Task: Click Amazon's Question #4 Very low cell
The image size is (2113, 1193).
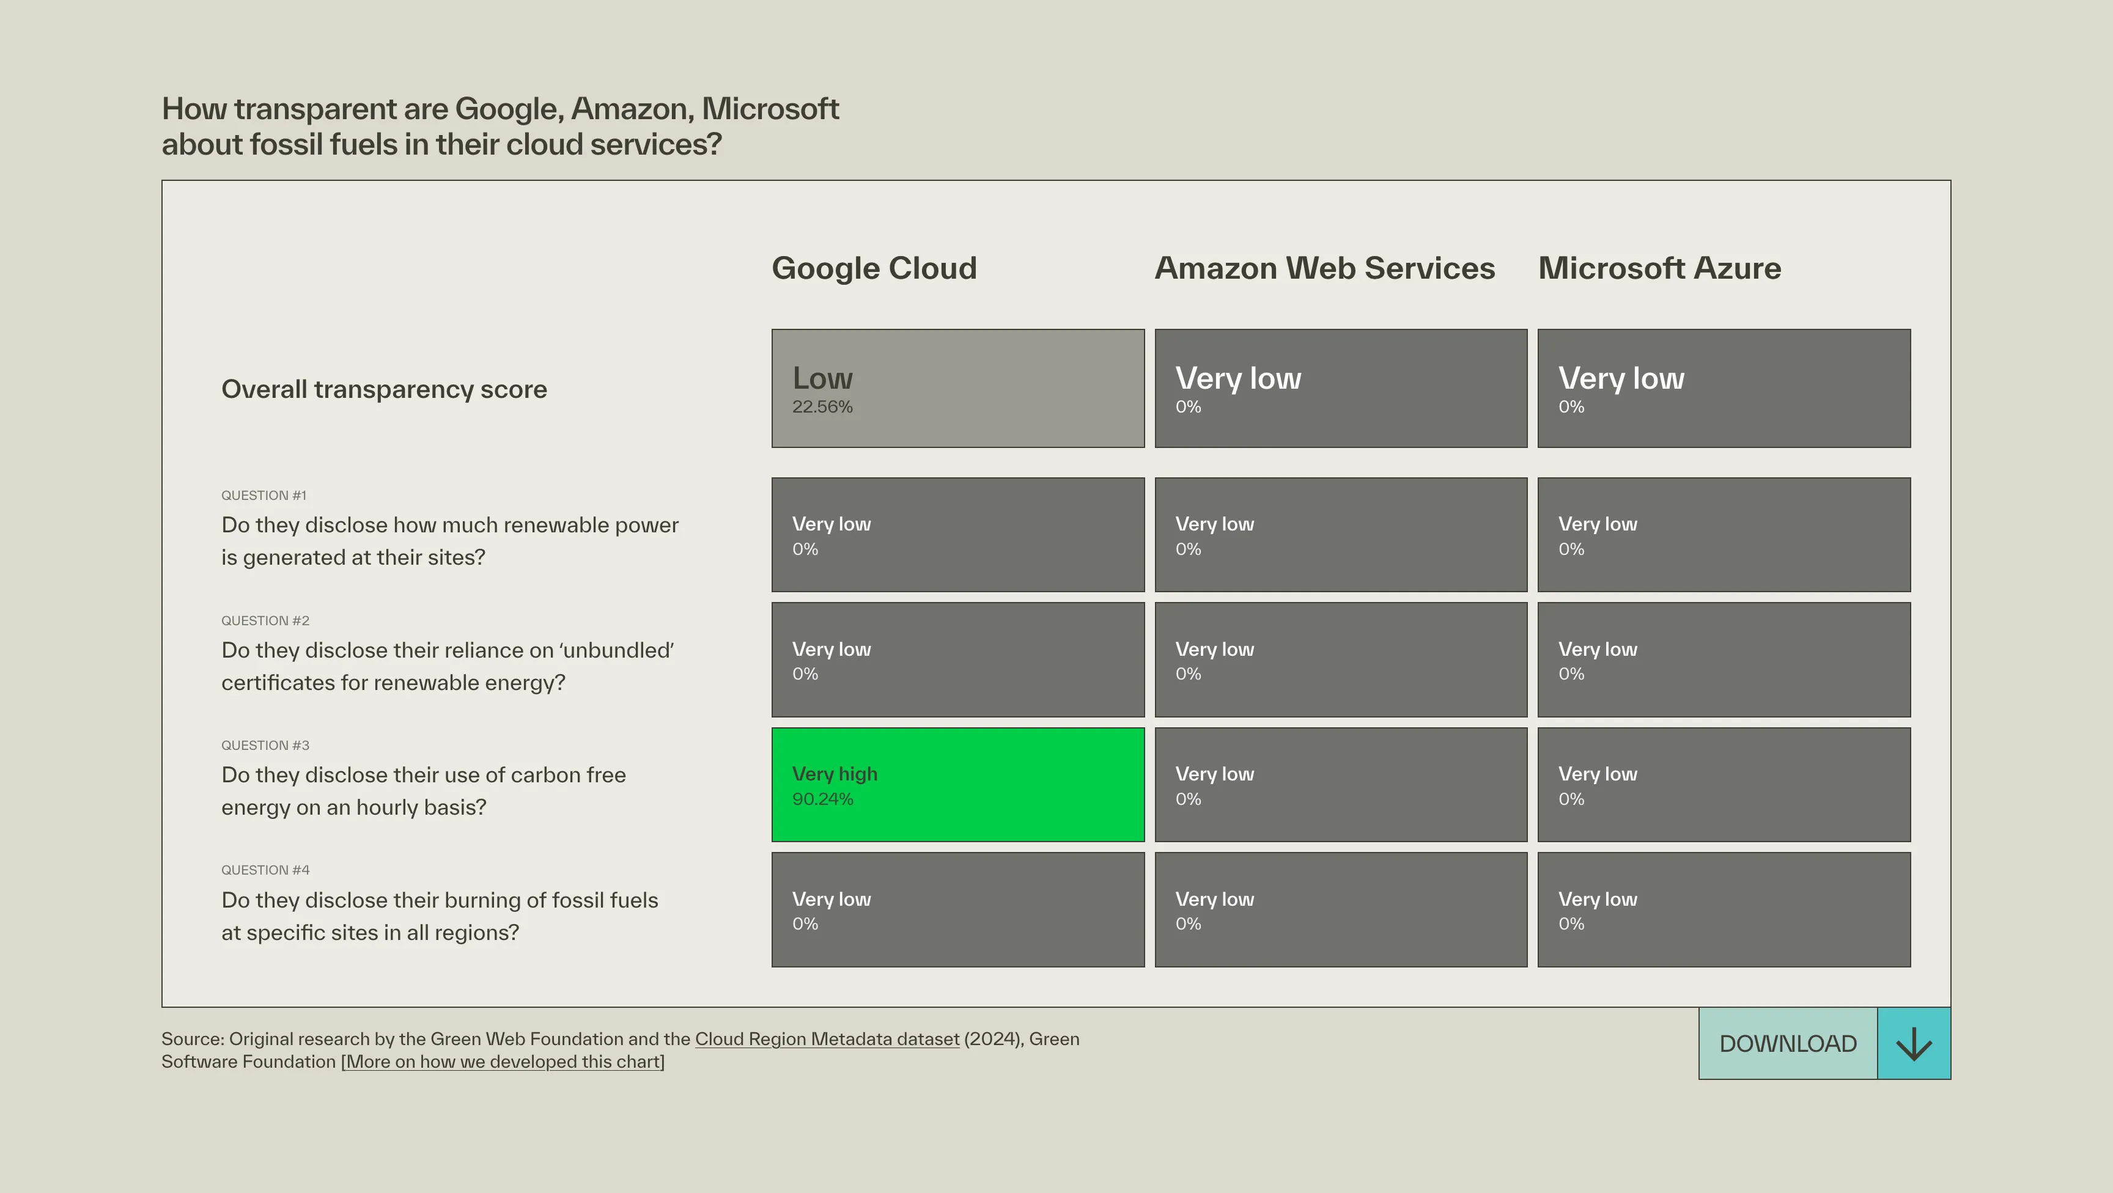Action: tap(1340, 909)
